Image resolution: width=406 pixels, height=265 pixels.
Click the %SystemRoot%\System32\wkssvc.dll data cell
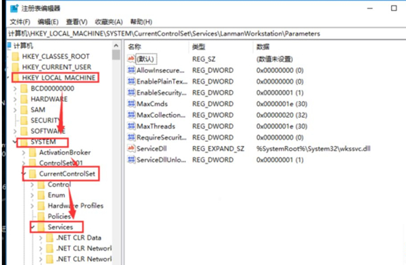coord(313,149)
